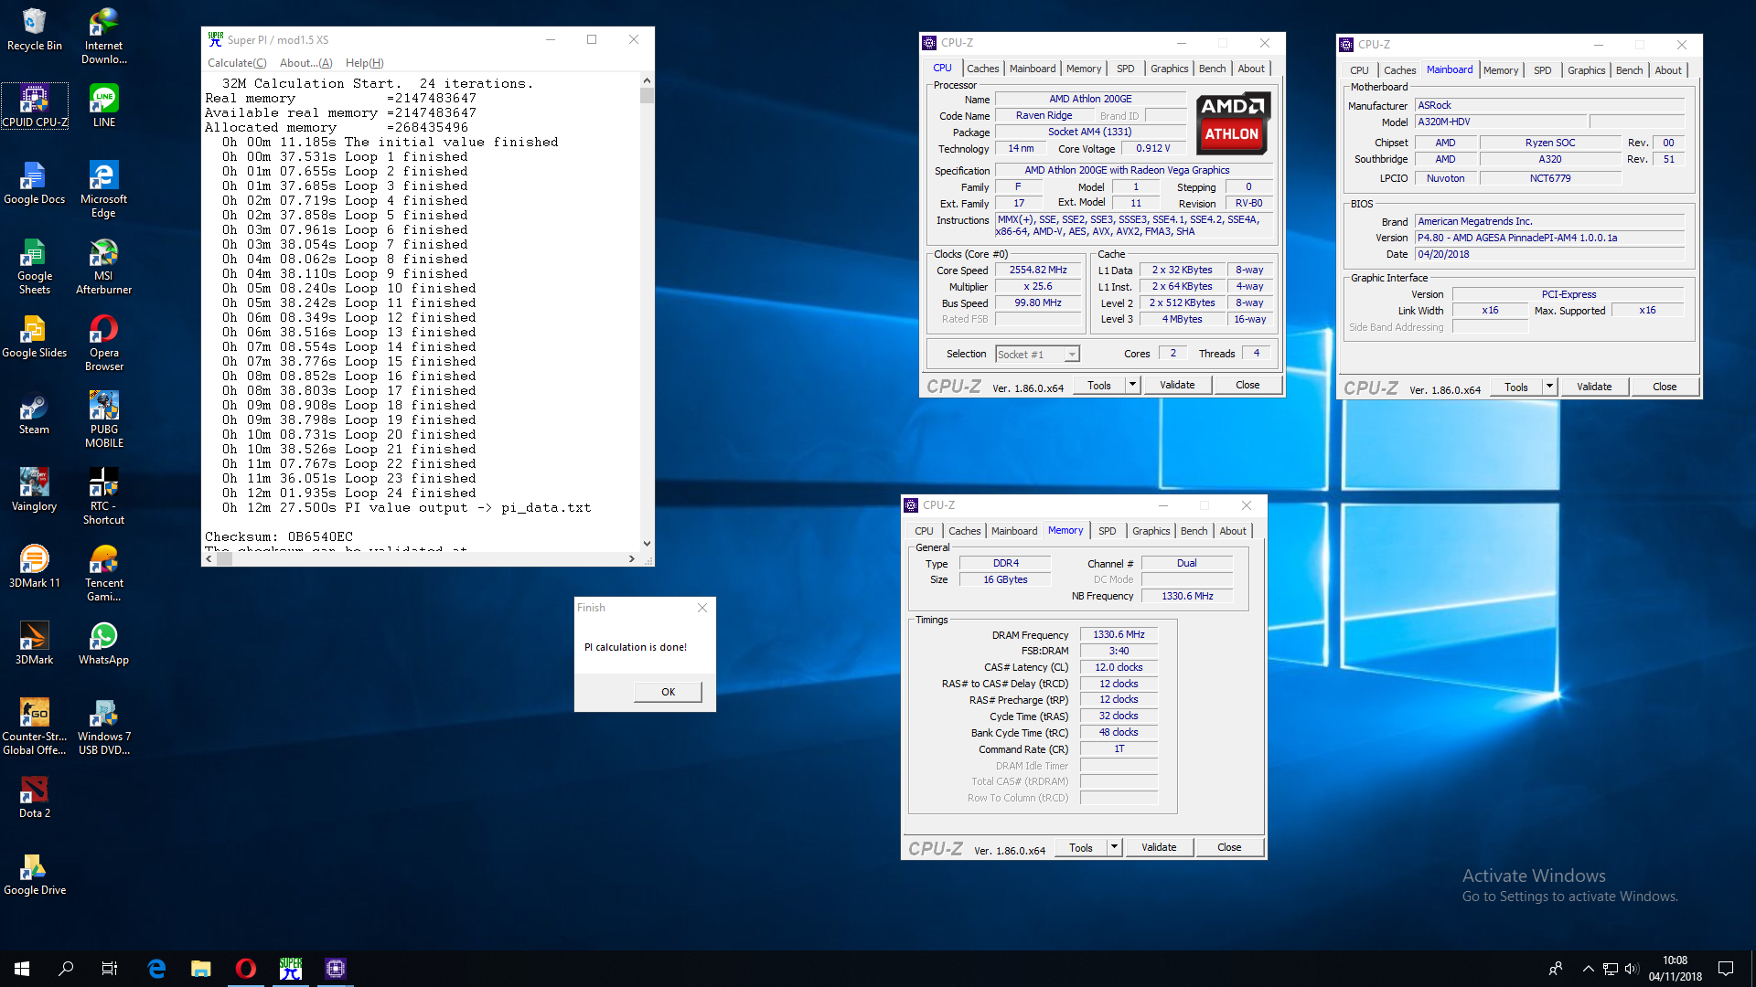Open WhatsApp desktop icon
1756x987 pixels.
click(x=104, y=643)
